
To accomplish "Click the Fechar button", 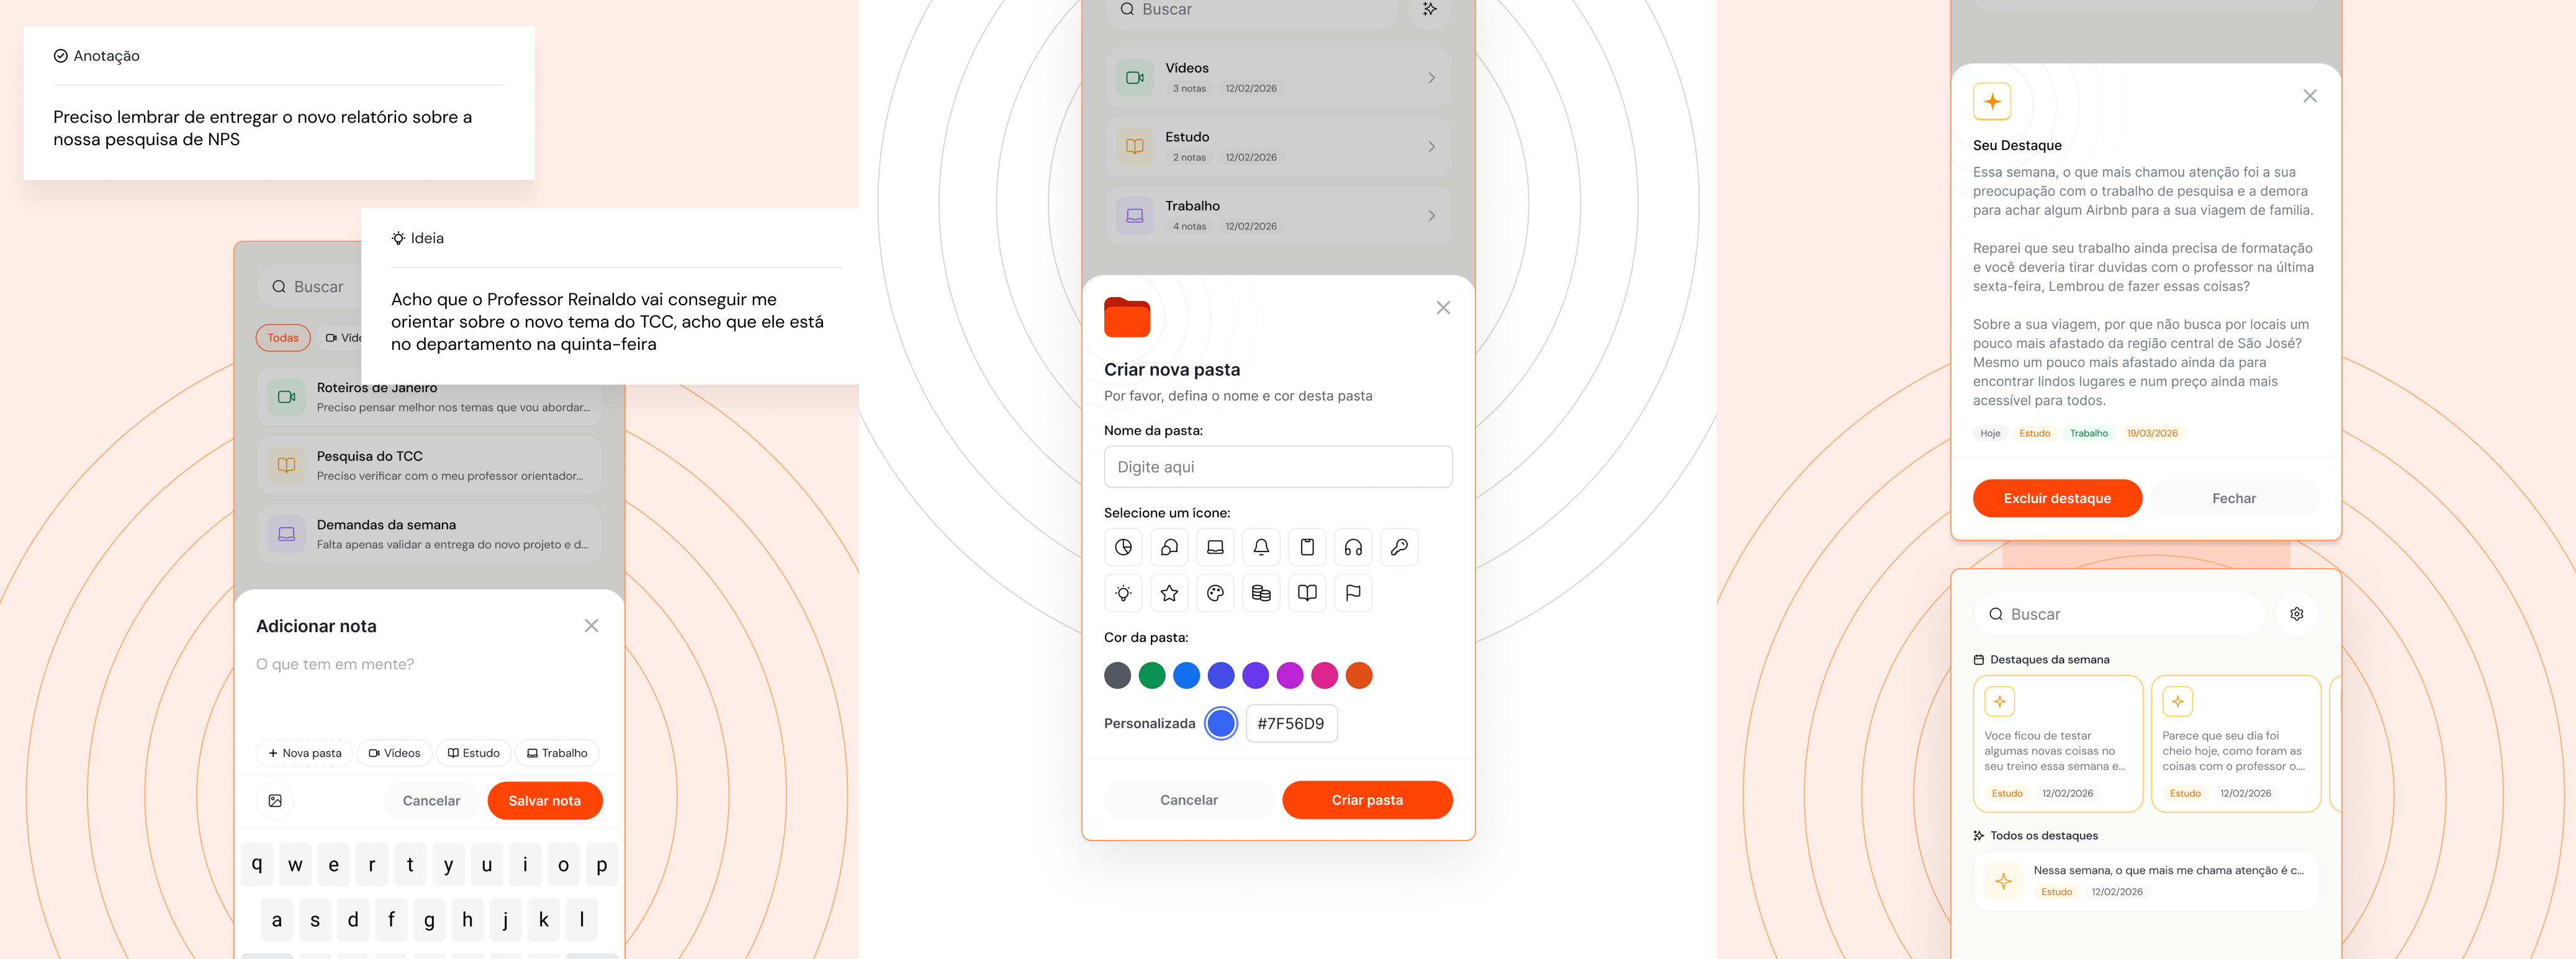I will 2234,499.
